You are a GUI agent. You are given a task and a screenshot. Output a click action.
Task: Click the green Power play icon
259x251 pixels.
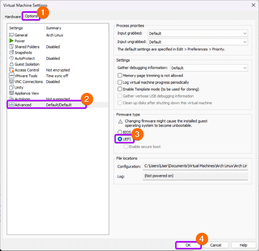[11, 41]
